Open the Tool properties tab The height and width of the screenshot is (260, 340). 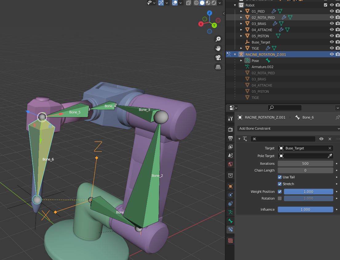[230, 119]
